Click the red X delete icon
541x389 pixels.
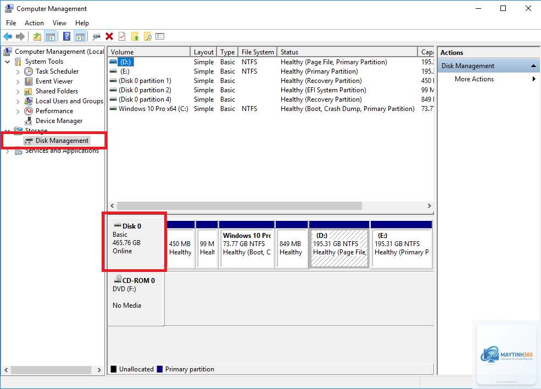coord(109,36)
